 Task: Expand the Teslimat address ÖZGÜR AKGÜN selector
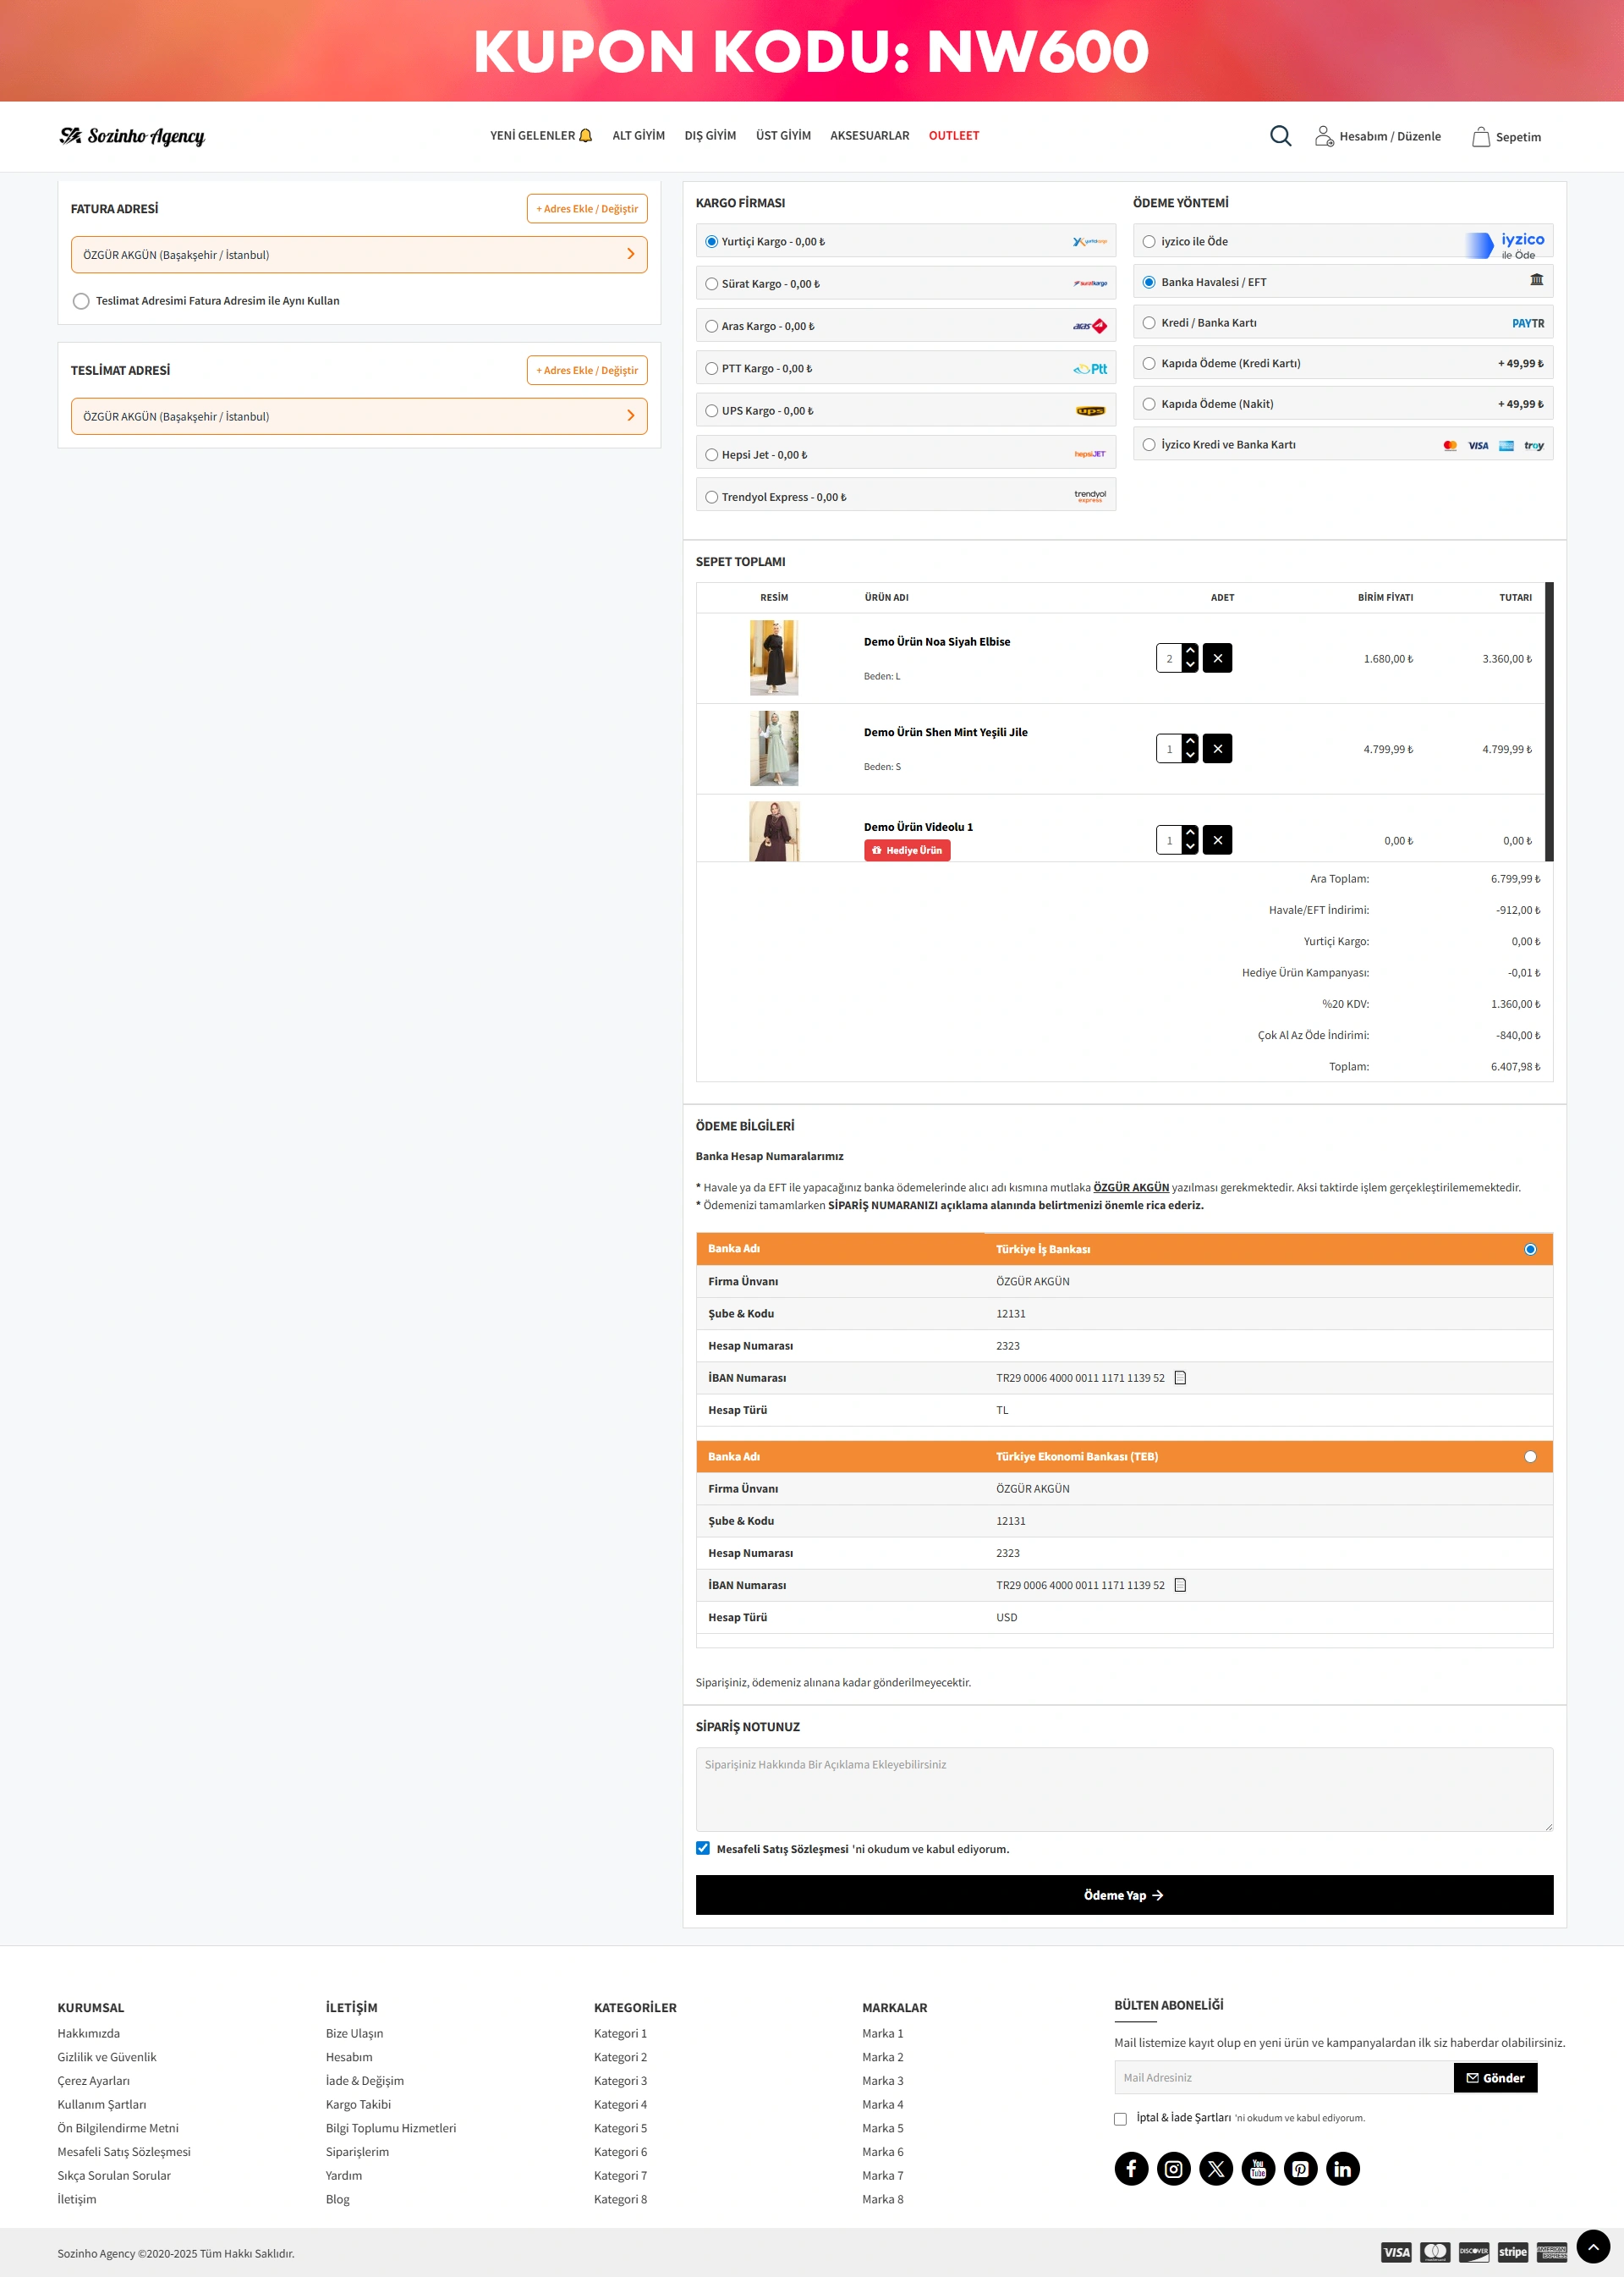359,416
